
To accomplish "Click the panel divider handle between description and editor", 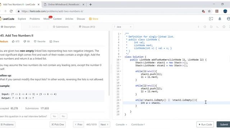I will [111, 69].
